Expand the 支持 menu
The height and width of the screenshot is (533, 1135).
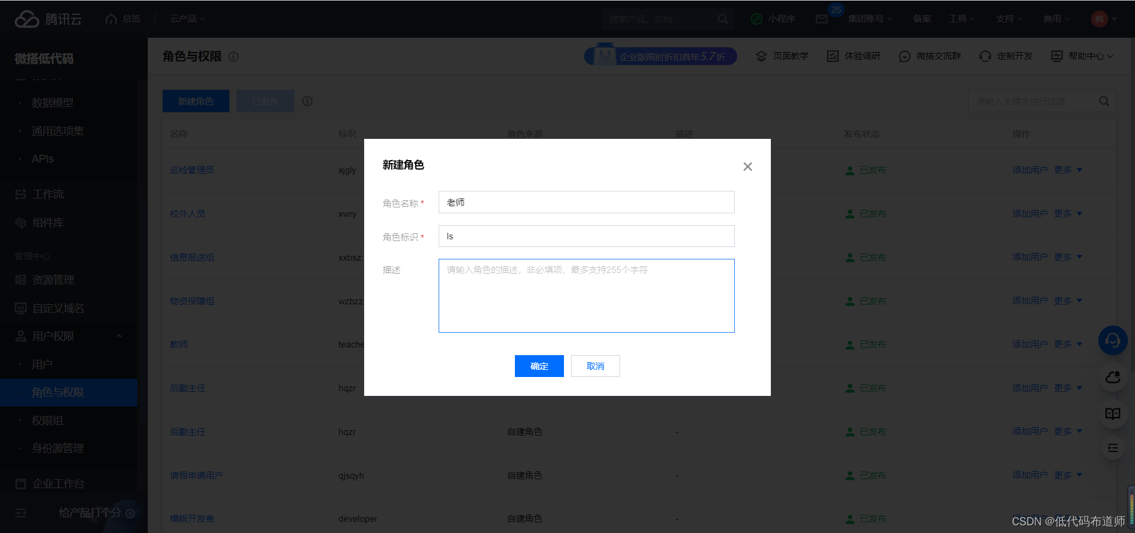click(1008, 19)
